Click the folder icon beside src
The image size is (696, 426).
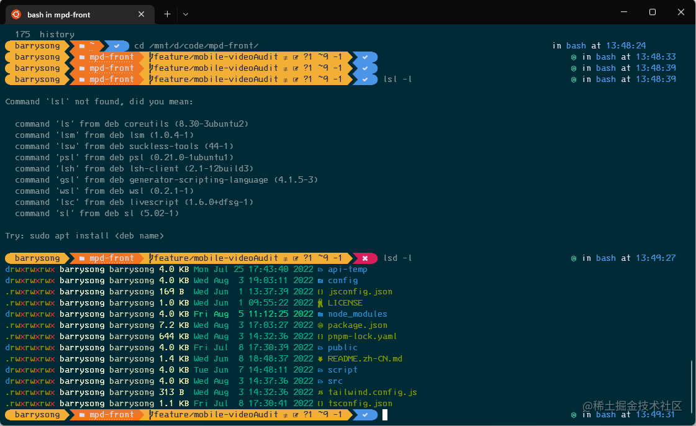[320, 381]
